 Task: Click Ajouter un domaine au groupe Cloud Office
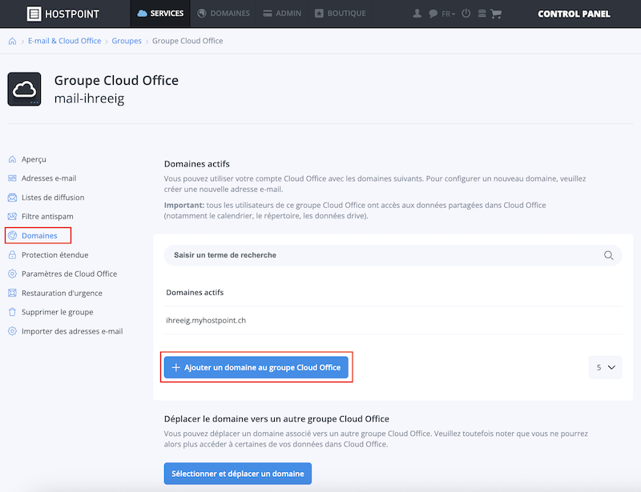pos(256,367)
